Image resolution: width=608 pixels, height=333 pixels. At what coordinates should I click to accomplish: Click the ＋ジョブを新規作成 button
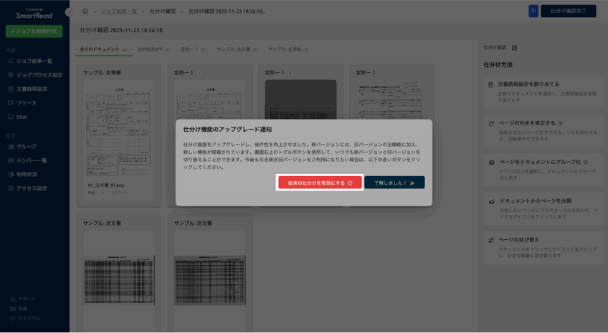point(34,32)
